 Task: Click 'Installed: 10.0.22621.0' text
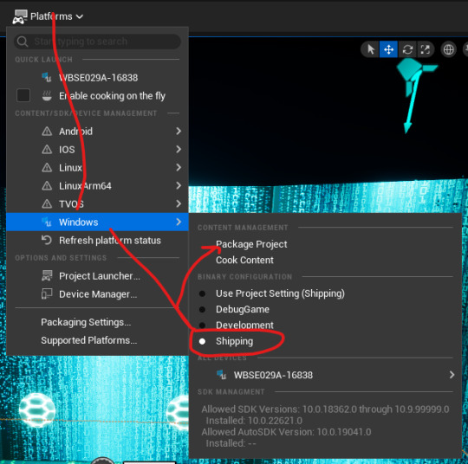tap(254, 421)
